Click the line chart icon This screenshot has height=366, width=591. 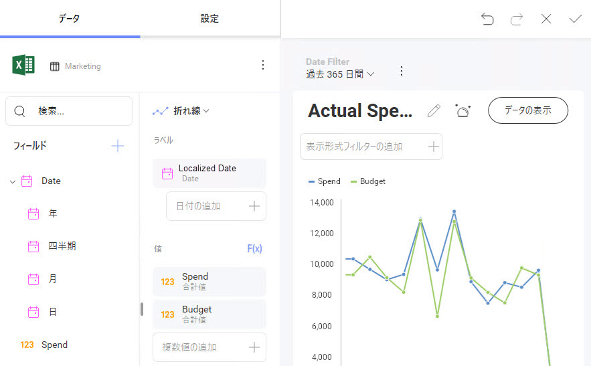click(160, 111)
